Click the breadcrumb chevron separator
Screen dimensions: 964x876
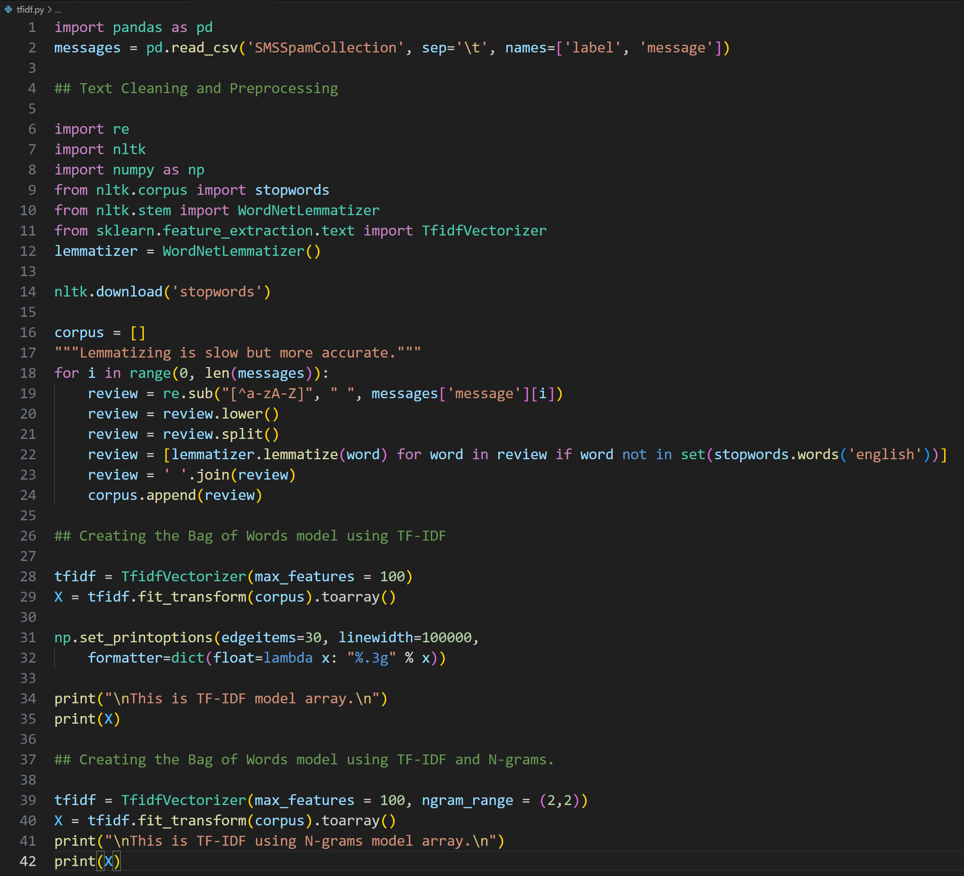pyautogui.click(x=50, y=9)
